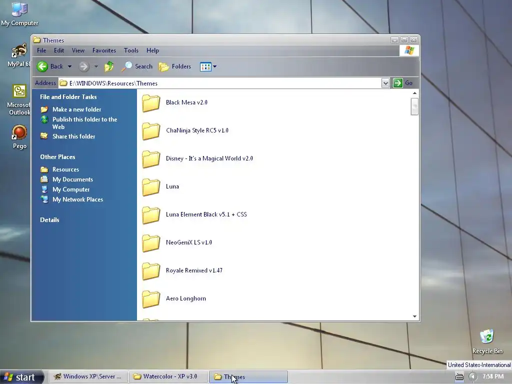Click the vertical scrollbar thumb

tap(414, 106)
